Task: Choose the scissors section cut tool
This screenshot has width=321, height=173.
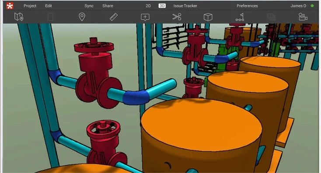Action: (x=177, y=17)
